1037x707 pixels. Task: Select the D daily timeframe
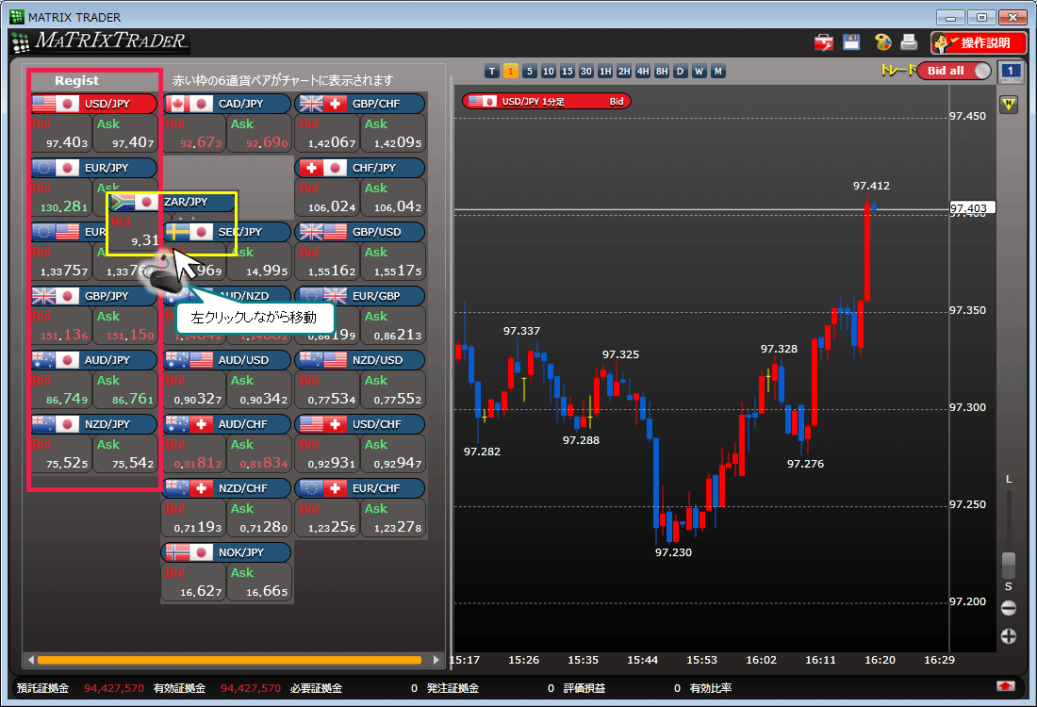point(681,71)
